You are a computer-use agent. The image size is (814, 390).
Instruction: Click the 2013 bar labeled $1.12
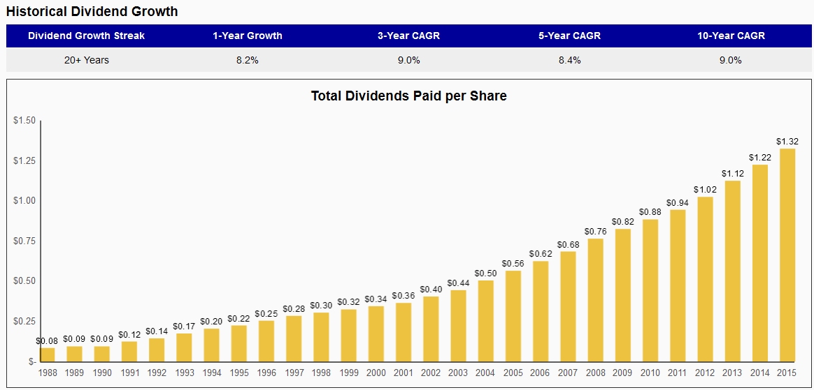pos(732,271)
